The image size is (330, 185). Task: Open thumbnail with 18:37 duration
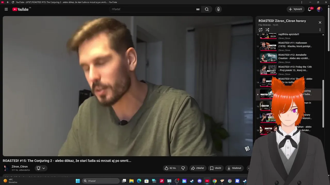pos(268,58)
